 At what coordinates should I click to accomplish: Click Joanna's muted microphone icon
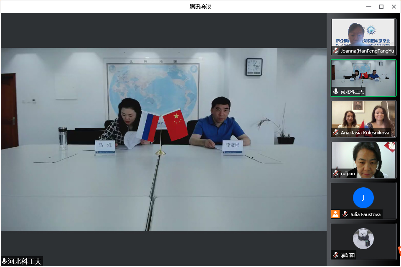coord(336,51)
